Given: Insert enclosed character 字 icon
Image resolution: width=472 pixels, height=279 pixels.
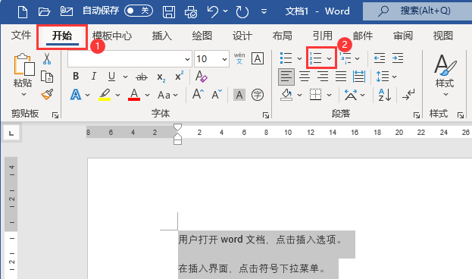Looking at the screenshot, I should [258, 95].
